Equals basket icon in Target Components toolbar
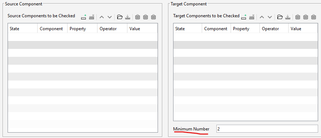This screenshot has height=138, width=321. click(x=313, y=17)
